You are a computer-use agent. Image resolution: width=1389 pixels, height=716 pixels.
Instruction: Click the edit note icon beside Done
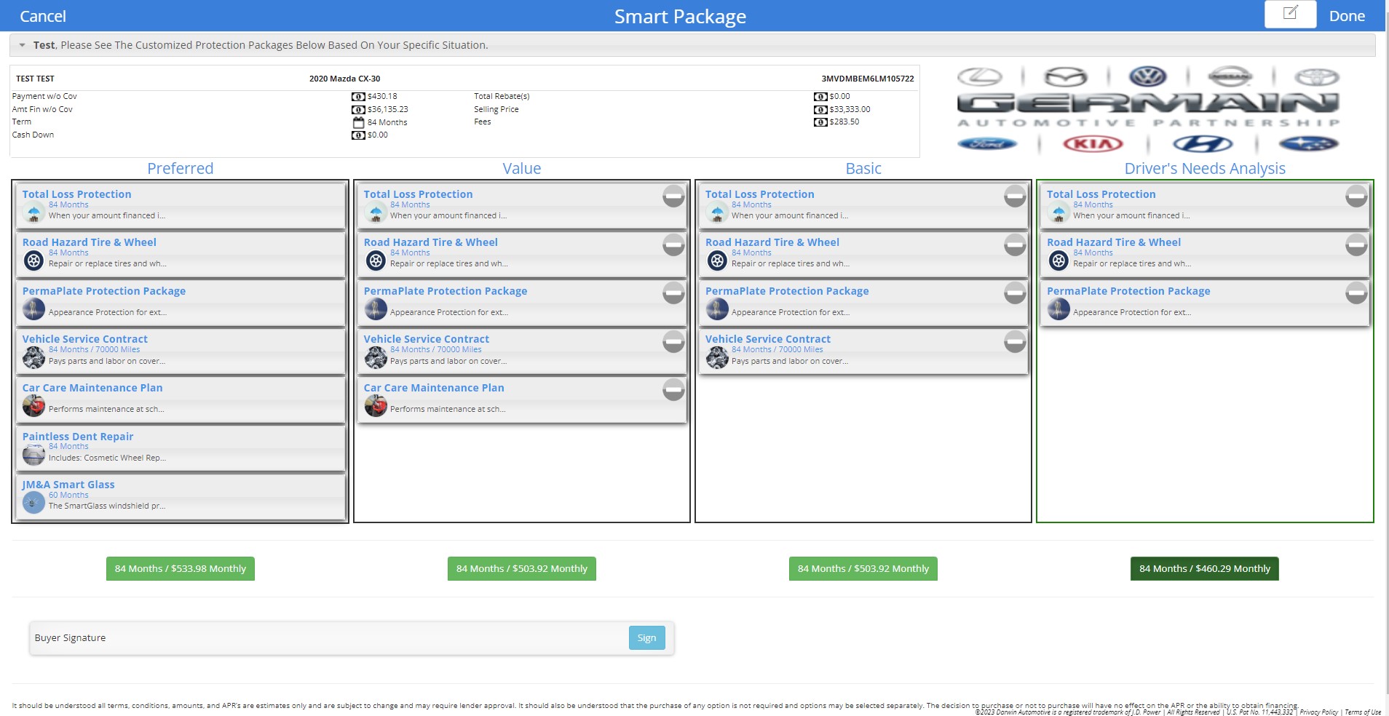[1290, 14]
